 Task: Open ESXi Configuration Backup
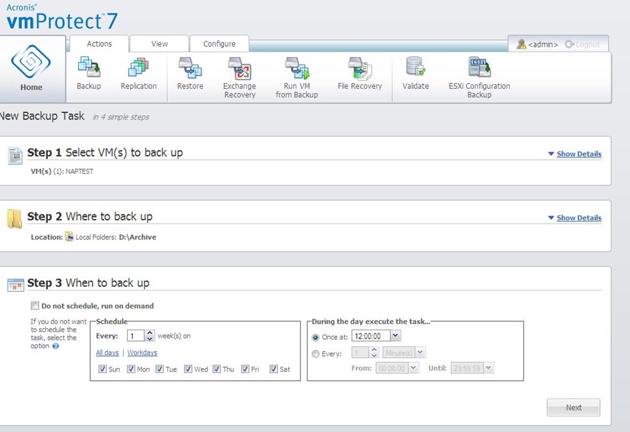tap(479, 77)
